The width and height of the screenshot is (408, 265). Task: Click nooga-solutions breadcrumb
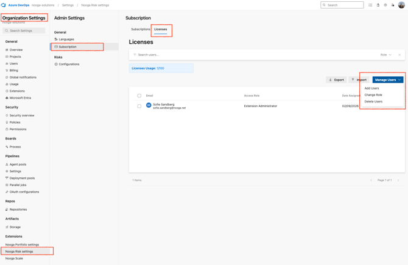pyautogui.click(x=43, y=5)
